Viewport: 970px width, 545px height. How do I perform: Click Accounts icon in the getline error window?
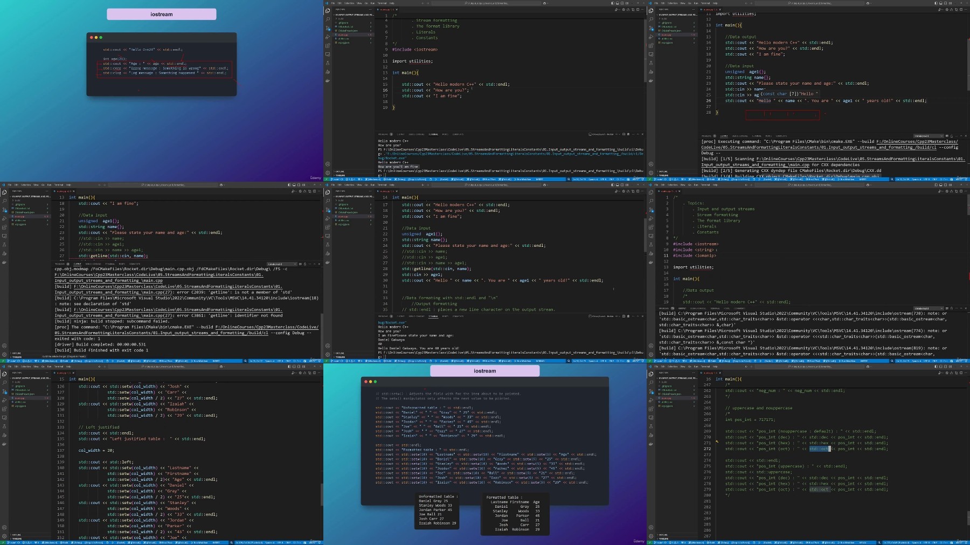pyautogui.click(x=4, y=346)
